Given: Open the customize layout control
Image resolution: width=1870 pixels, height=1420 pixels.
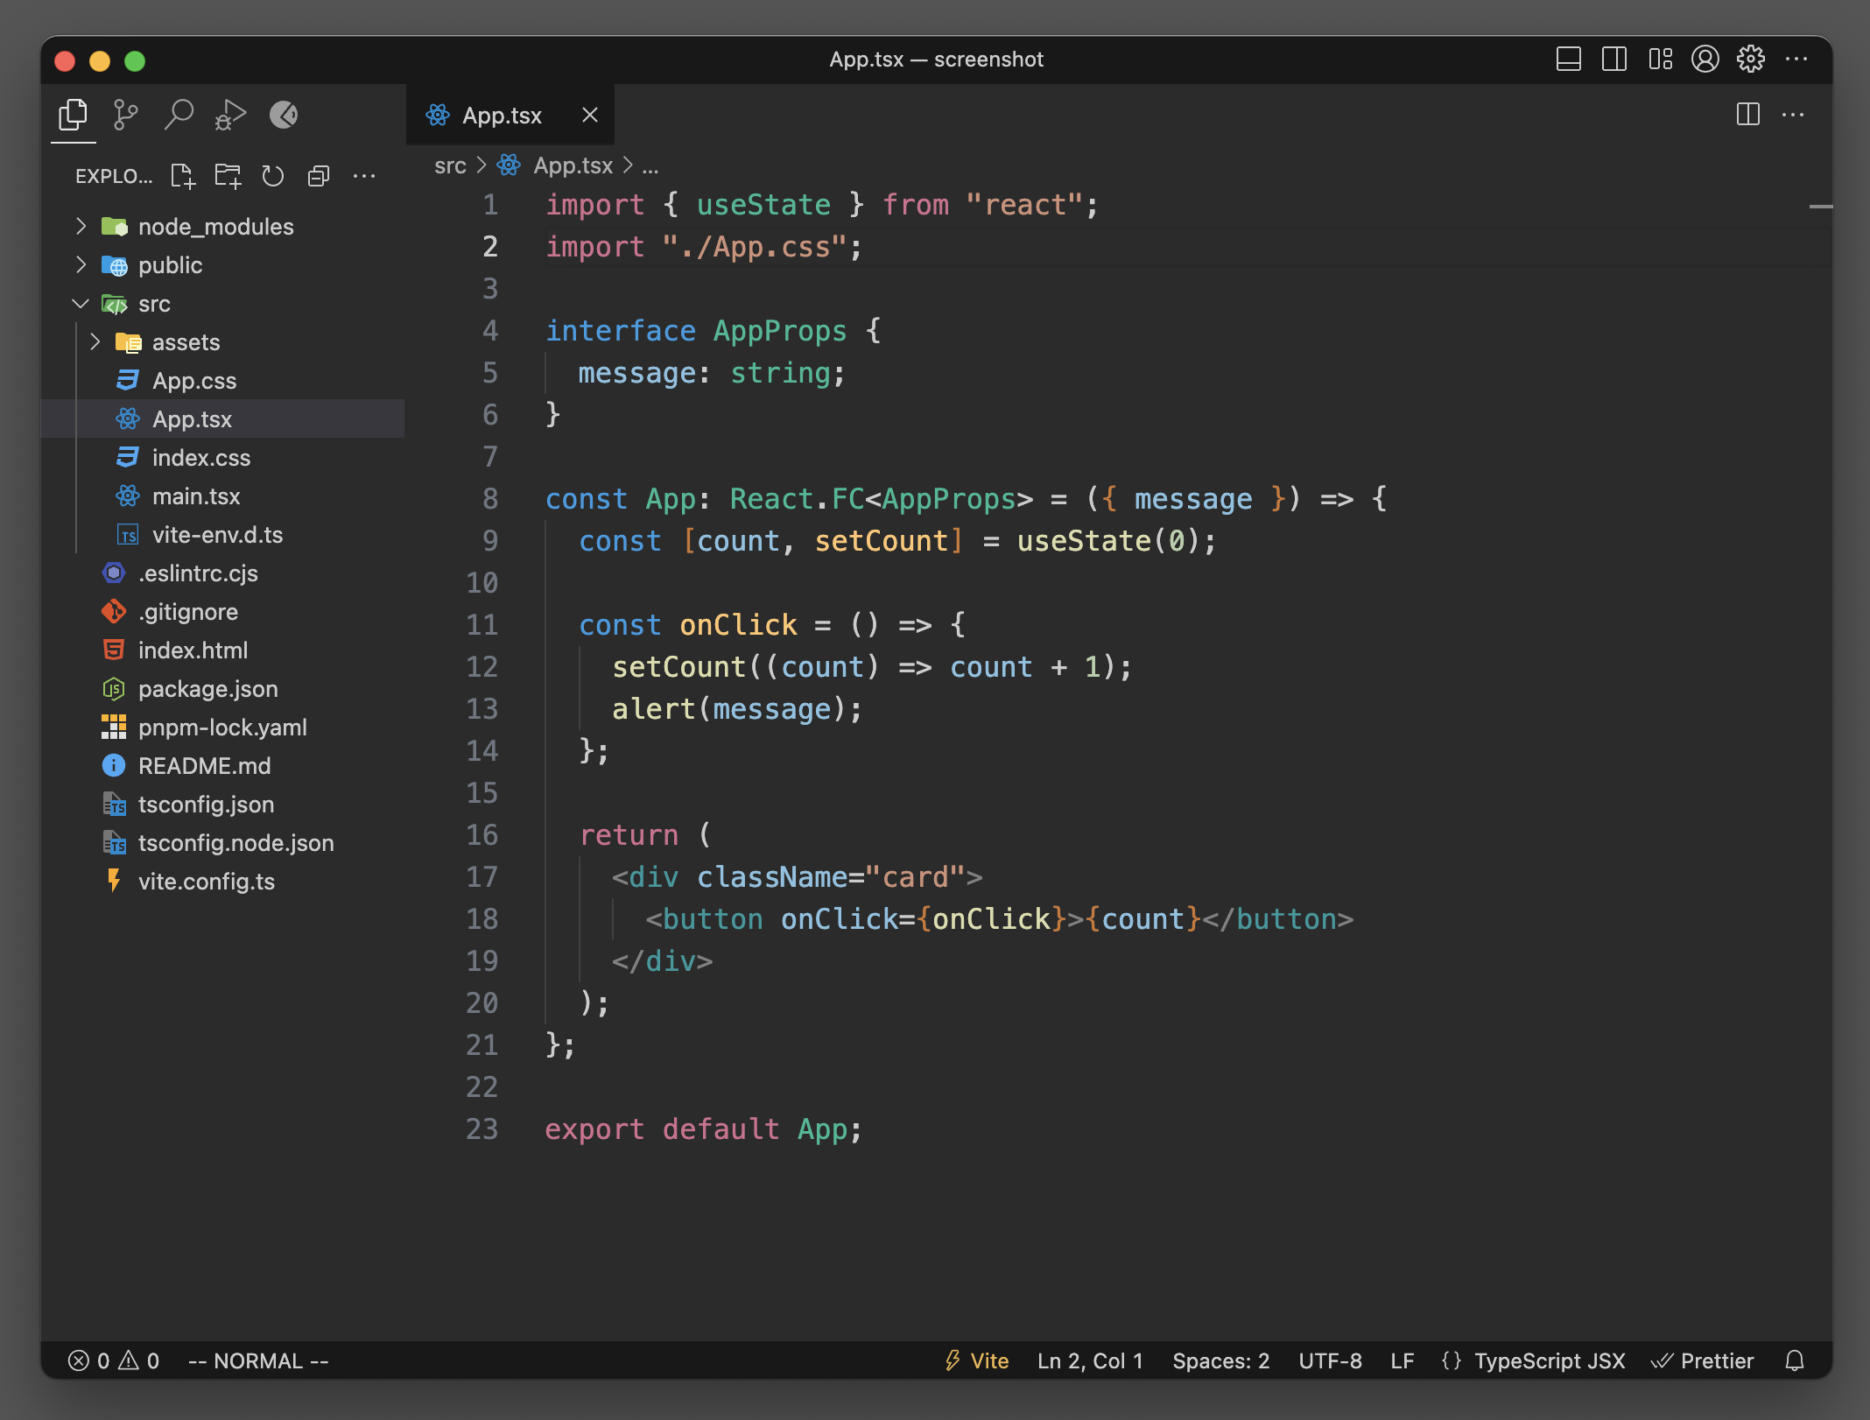Looking at the screenshot, I should (1660, 60).
